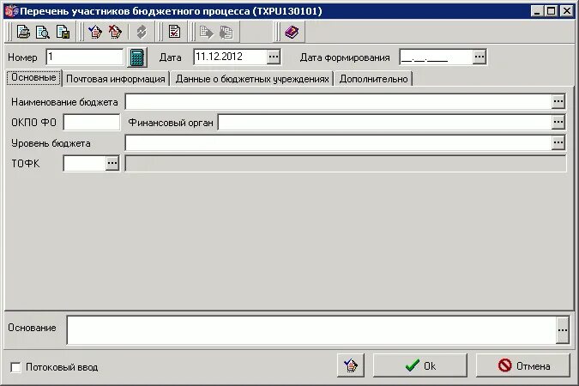
Task: Click bottom icon button left of Ok
Action: point(351,365)
